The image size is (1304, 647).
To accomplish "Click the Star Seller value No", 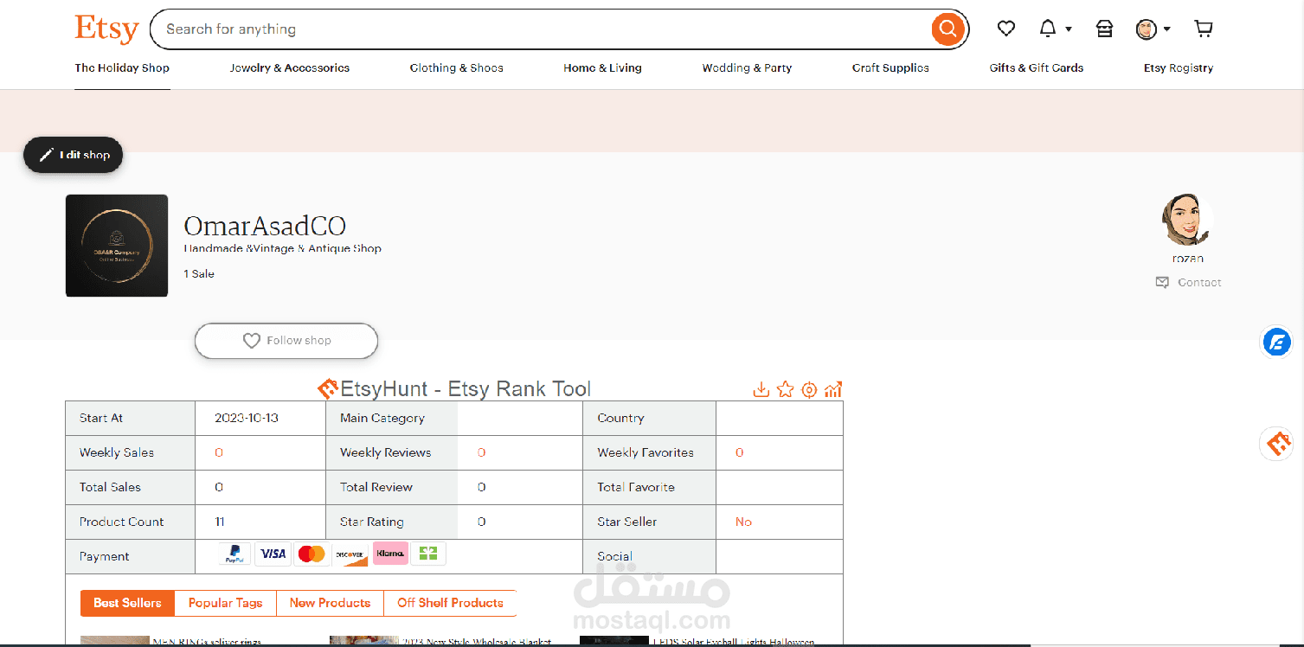I will tap(743, 522).
